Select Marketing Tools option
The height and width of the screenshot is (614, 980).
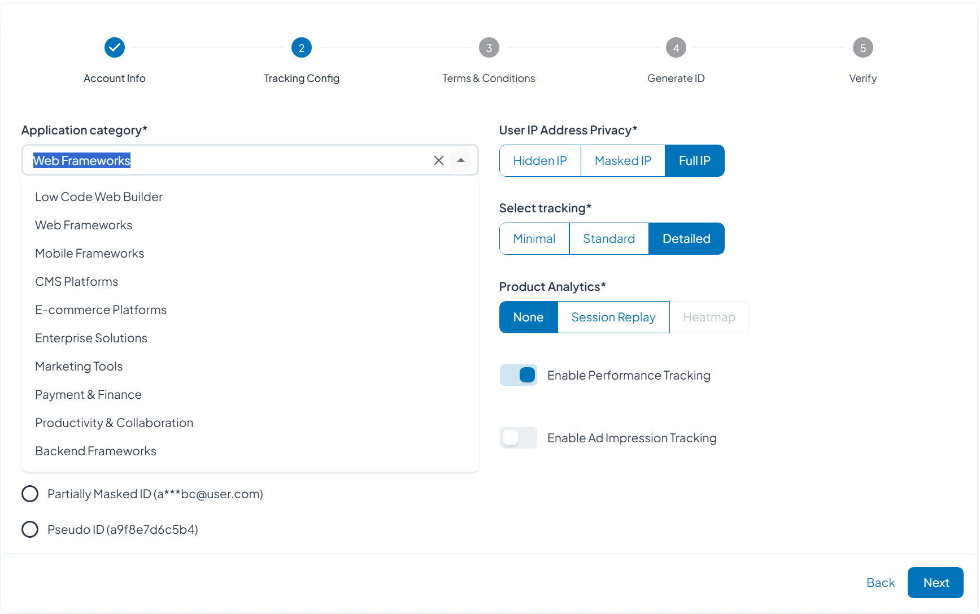pos(250,366)
